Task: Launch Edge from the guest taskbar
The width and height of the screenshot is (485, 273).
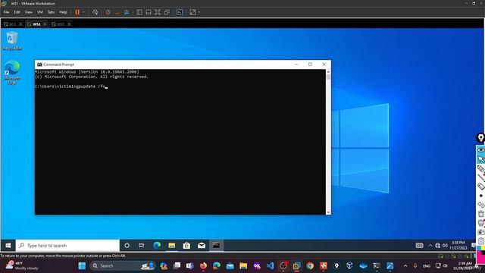Action: 157,246
